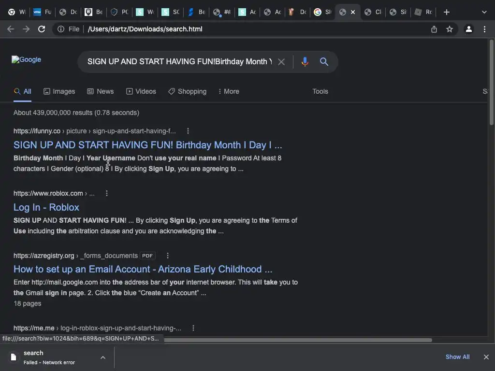Click the PDF badge on azregistry result
This screenshot has width=495, height=371.
point(147,256)
